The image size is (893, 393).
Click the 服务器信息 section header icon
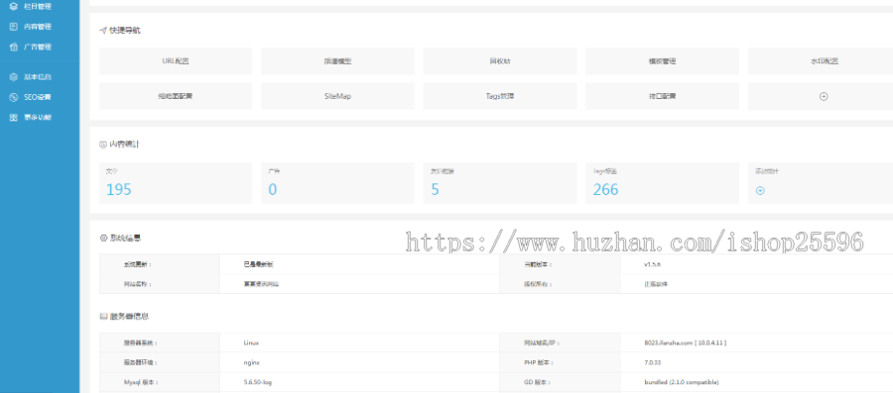103,316
